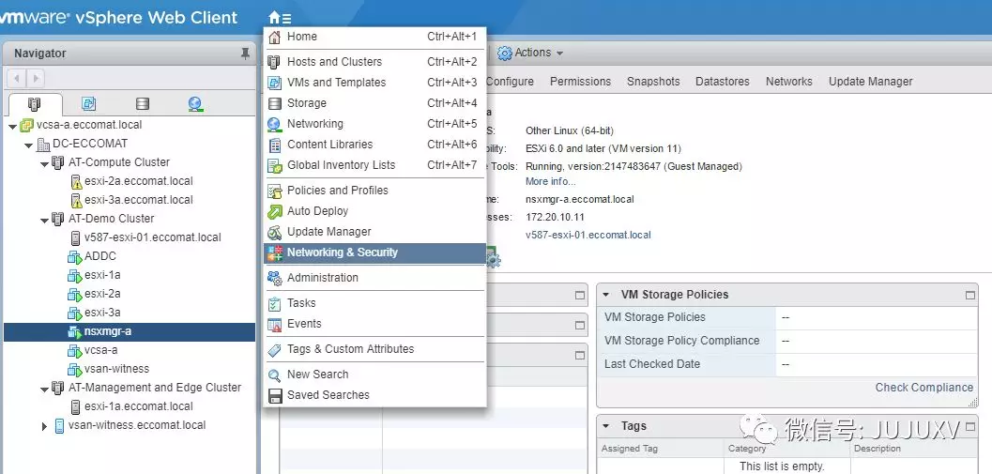Viewport: 992px width, 474px height.
Task: Open v587-esxi-01.eccomat.local host link
Action: click(588, 235)
